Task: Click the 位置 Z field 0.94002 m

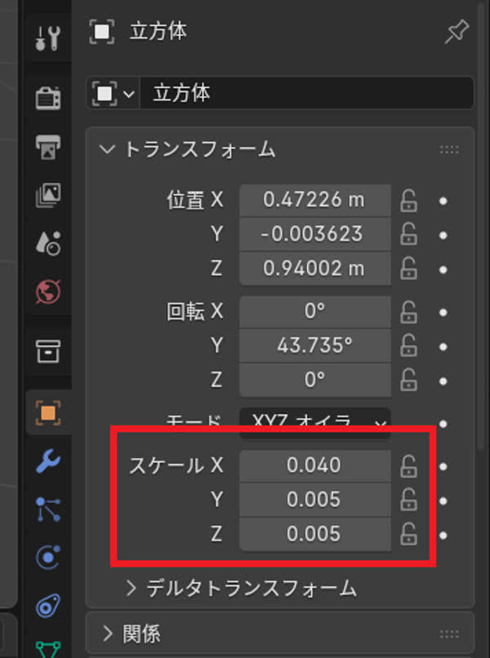Action: (x=315, y=269)
